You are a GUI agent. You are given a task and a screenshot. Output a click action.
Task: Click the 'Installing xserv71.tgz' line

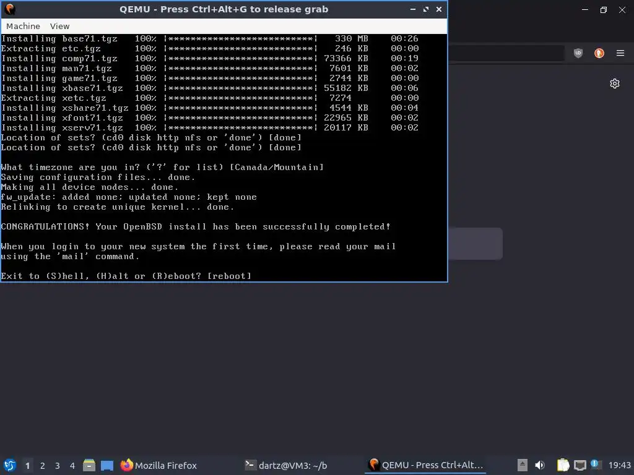[x=210, y=127]
